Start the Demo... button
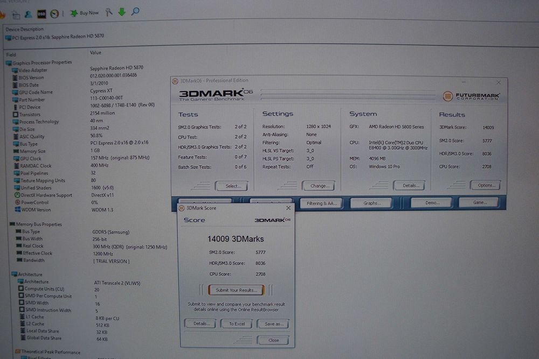539x359 pixels. (x=432, y=202)
